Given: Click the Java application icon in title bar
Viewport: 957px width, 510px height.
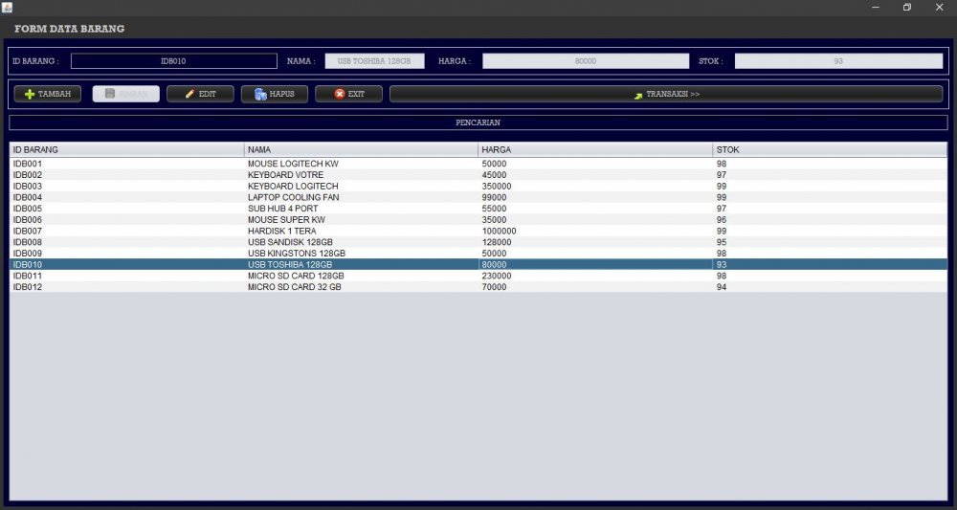Looking at the screenshot, I should click(7, 7).
